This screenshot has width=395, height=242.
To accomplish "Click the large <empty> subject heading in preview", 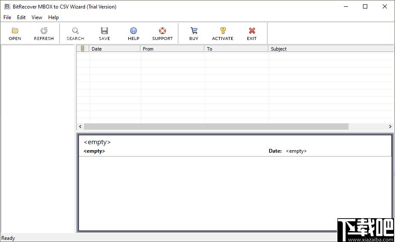I will coord(97,142).
